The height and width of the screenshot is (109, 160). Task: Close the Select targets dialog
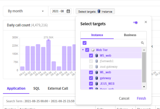(x=146, y=22)
